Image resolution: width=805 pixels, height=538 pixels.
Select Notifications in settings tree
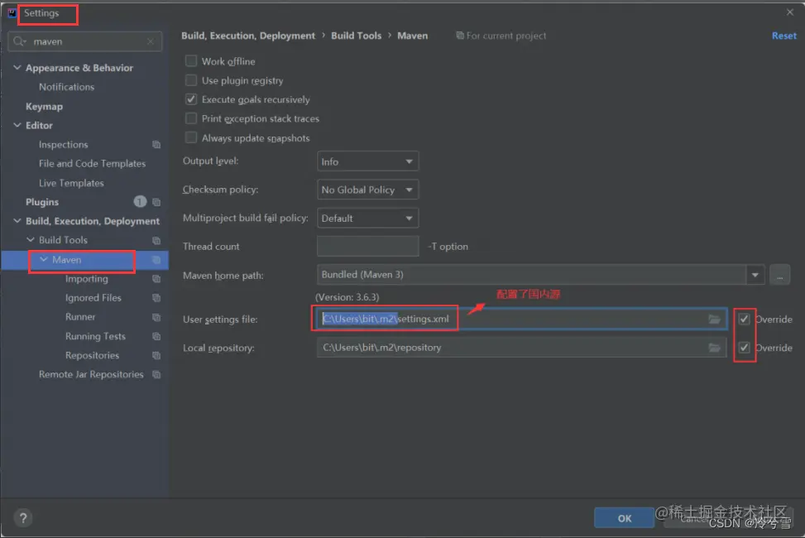coord(67,87)
